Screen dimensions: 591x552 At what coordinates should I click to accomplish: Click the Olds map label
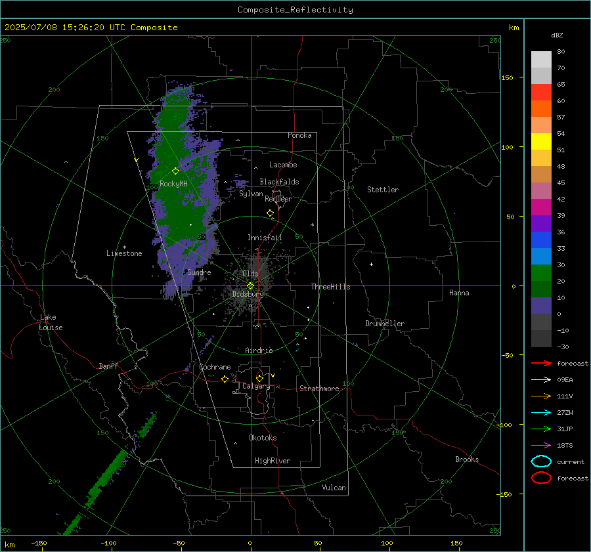(250, 273)
